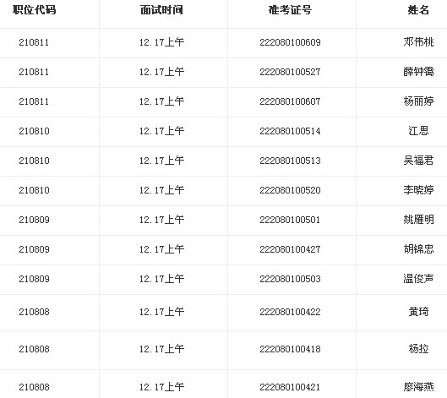Select the name 邓伟桃
This screenshot has height=398, width=447.
418,42
